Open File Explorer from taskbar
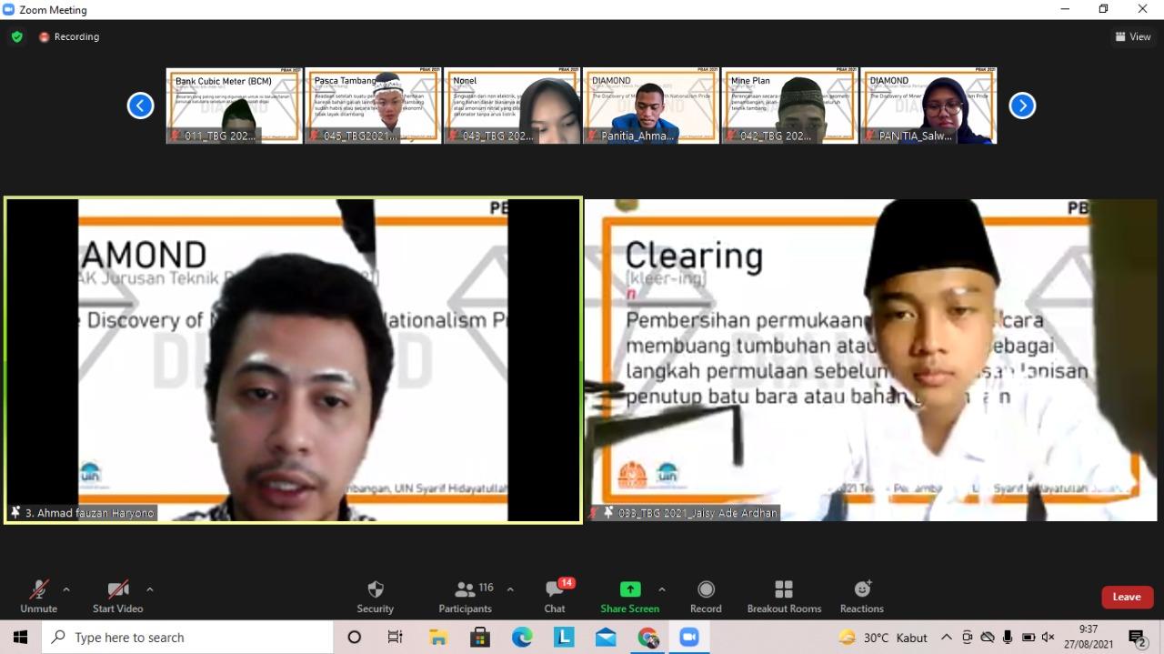Viewport: 1164px width, 654px height. tap(438, 638)
